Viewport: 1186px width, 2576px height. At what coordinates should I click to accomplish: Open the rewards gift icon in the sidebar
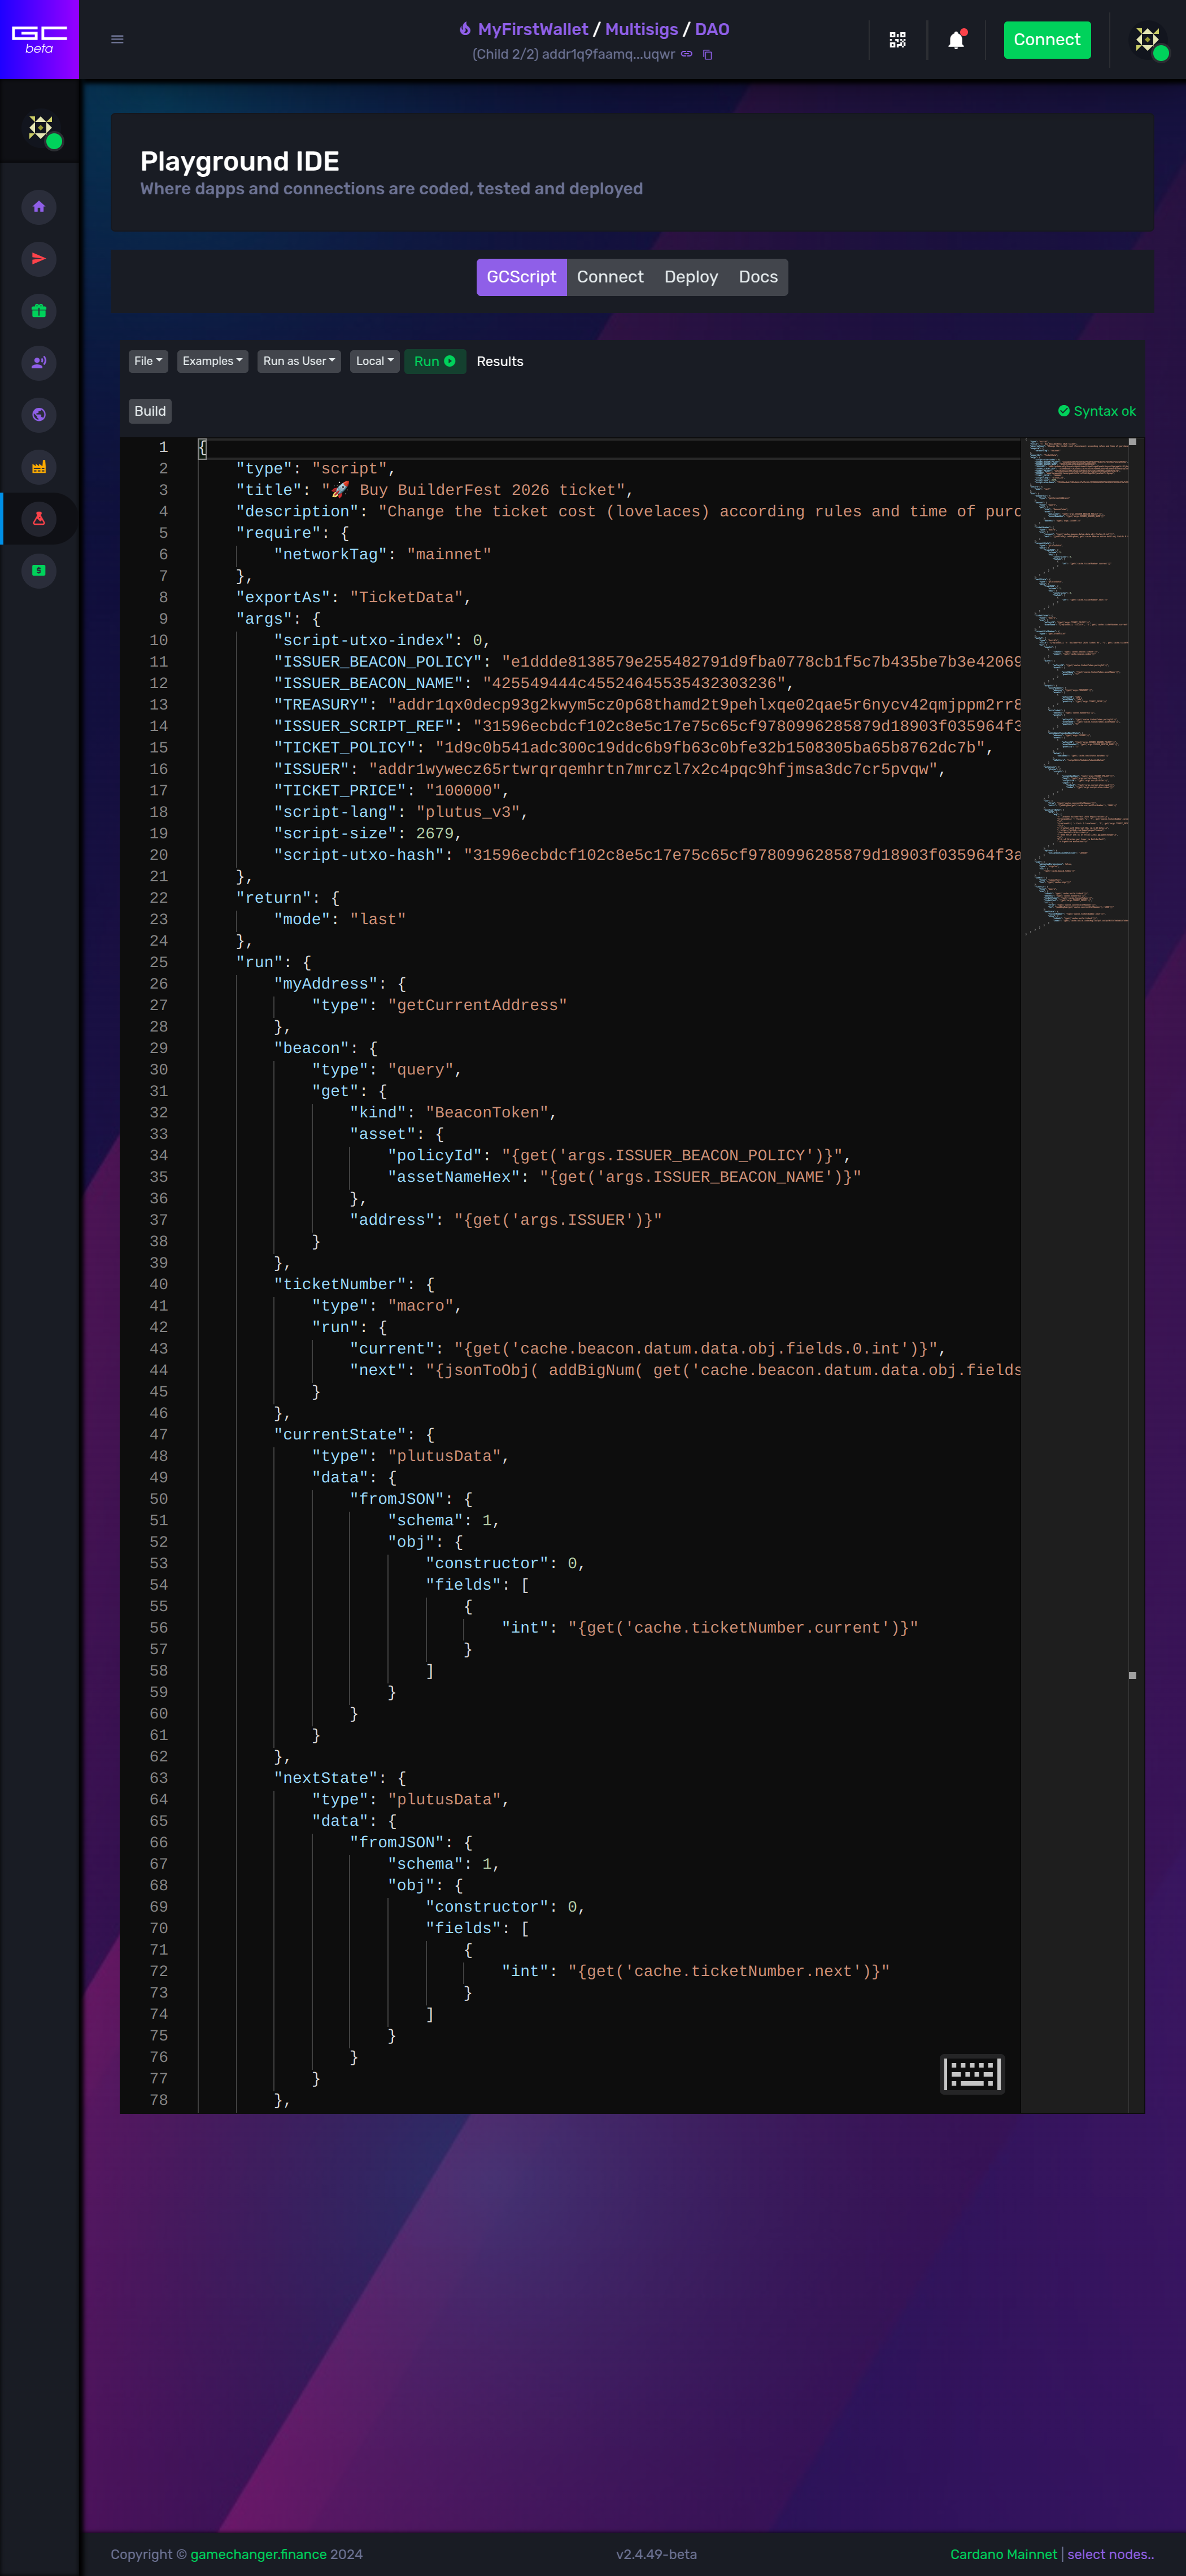(39, 311)
